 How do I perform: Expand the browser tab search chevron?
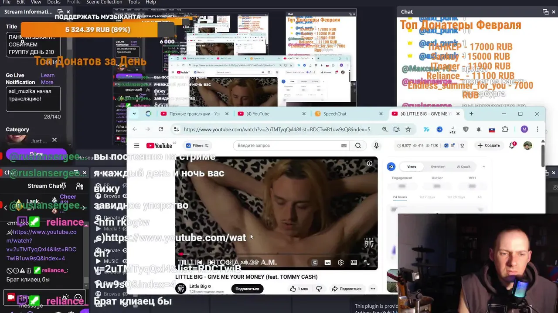coord(134,113)
